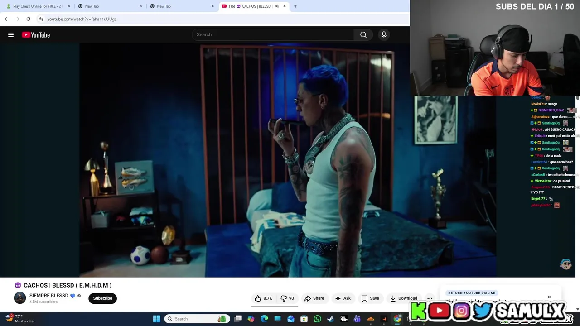The height and width of the screenshot is (326, 580).
Task: Open the Ask AI button
Action: pos(343,298)
